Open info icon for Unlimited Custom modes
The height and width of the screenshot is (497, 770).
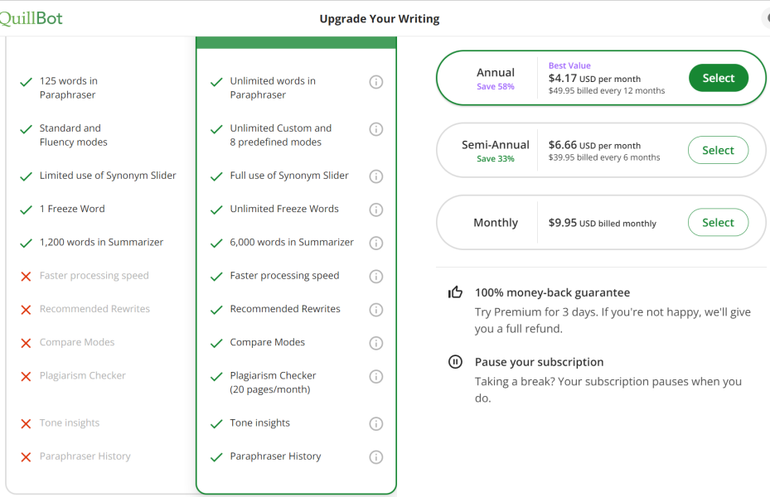pyautogui.click(x=375, y=129)
